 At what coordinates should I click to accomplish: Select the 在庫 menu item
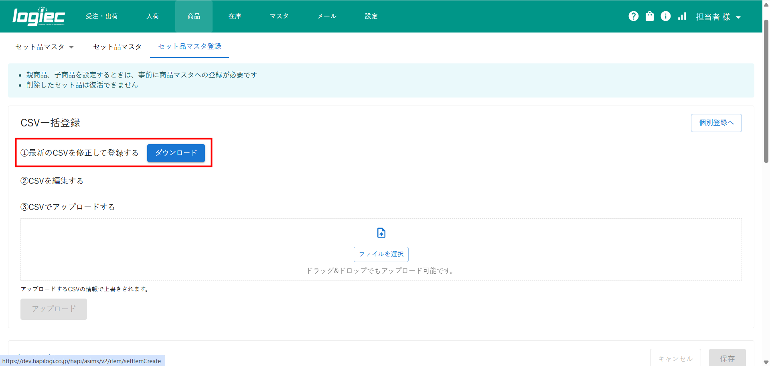[x=235, y=16]
